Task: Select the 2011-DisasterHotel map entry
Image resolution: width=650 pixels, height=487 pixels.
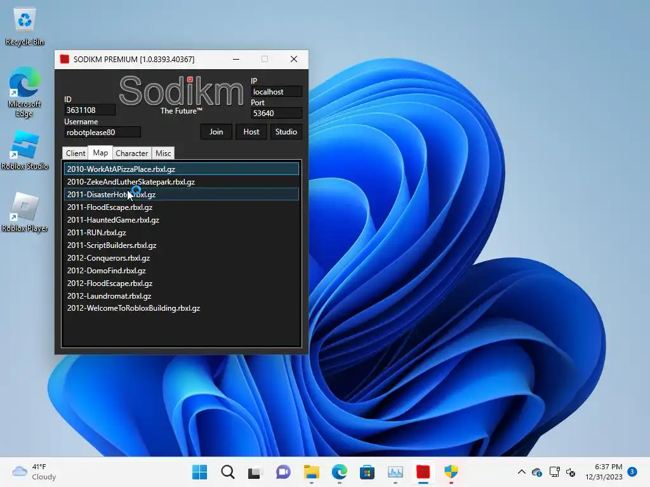Action: pos(181,195)
